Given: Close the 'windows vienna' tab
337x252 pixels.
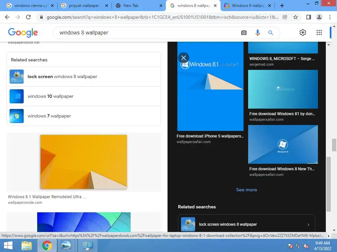Looking at the screenshot, I should (52, 6).
